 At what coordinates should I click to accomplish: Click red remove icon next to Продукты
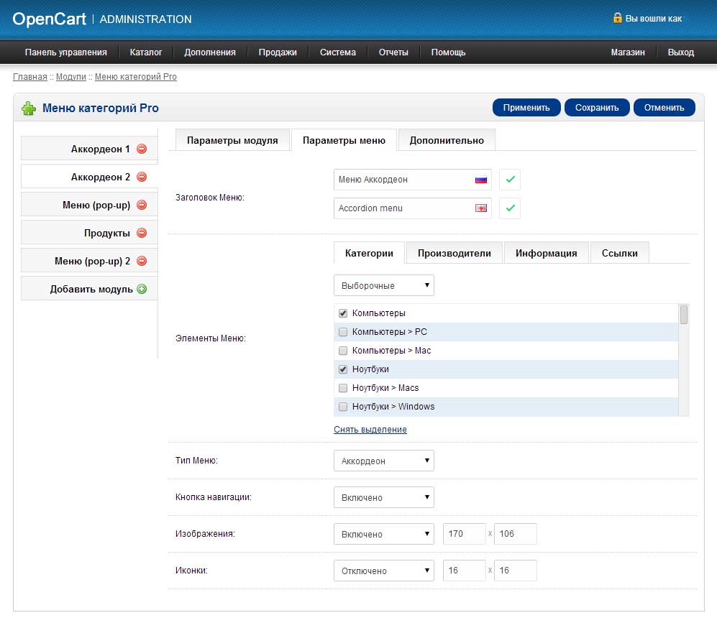pos(142,234)
